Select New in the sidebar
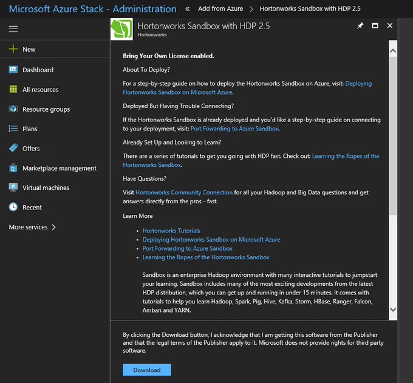 tap(29, 49)
